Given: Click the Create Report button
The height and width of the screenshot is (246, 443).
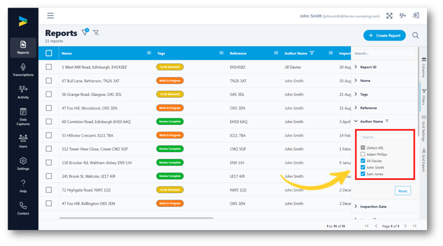Looking at the screenshot, I should pos(384,35).
